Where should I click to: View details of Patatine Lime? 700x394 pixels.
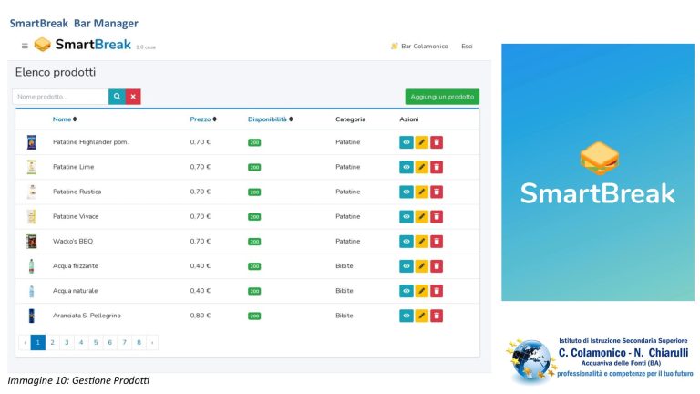[407, 167]
